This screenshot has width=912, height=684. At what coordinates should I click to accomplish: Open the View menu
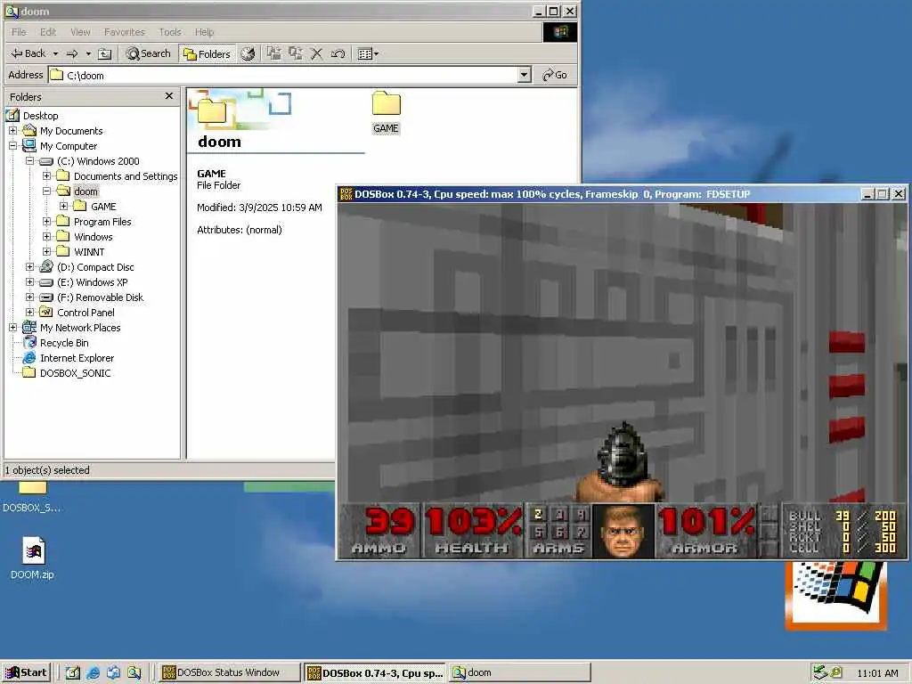pyautogui.click(x=80, y=32)
